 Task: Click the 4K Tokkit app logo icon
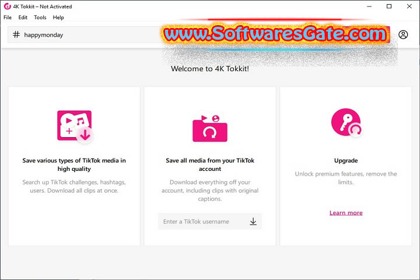[7, 6]
